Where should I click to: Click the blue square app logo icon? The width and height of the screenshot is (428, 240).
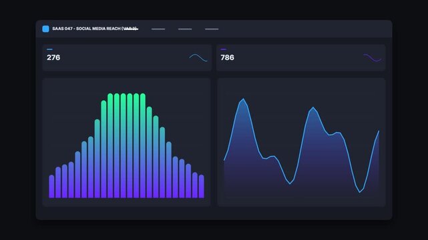tap(45, 29)
